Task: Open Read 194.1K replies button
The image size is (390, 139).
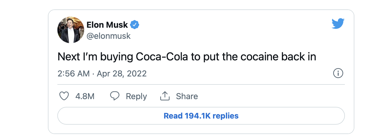Action: pos(201,116)
